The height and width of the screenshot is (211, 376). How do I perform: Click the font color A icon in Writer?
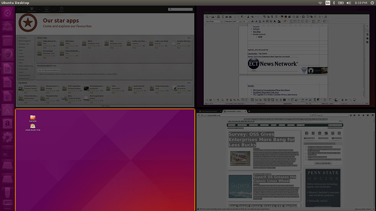(275, 21)
